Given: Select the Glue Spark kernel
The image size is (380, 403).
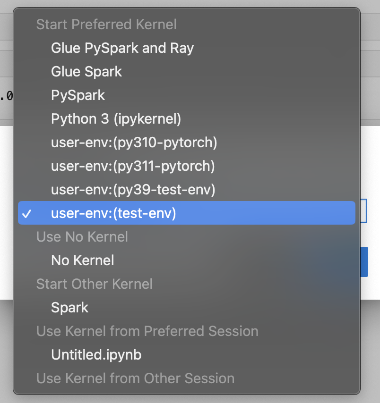Looking at the screenshot, I should coord(86,72).
